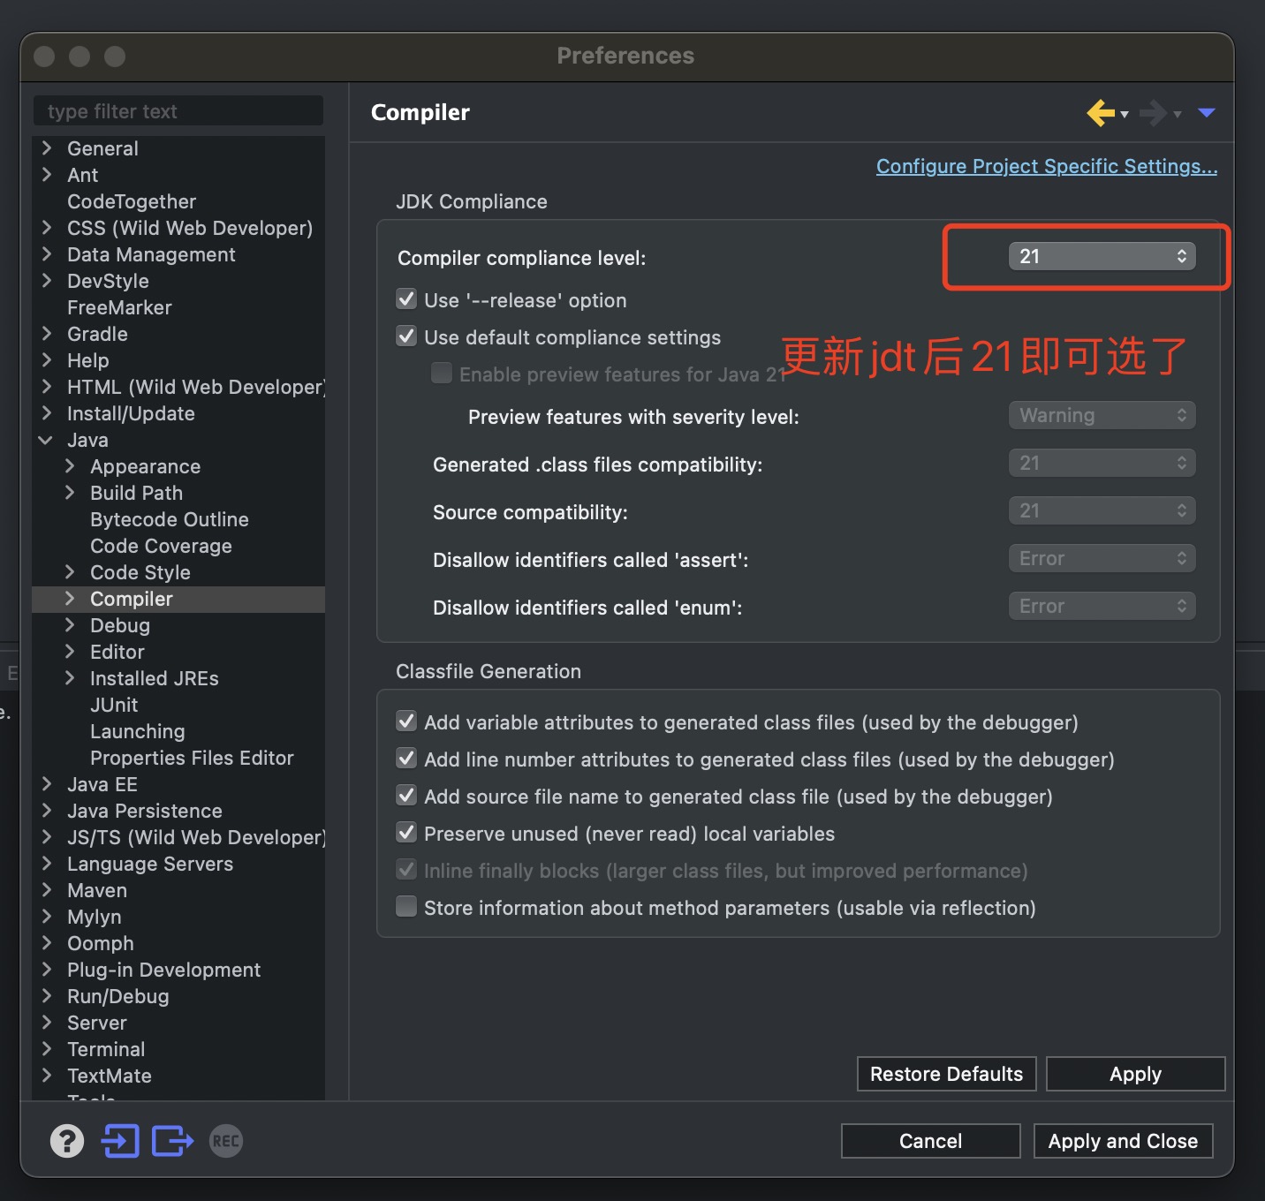Open the blue view menu triangle

click(1207, 113)
